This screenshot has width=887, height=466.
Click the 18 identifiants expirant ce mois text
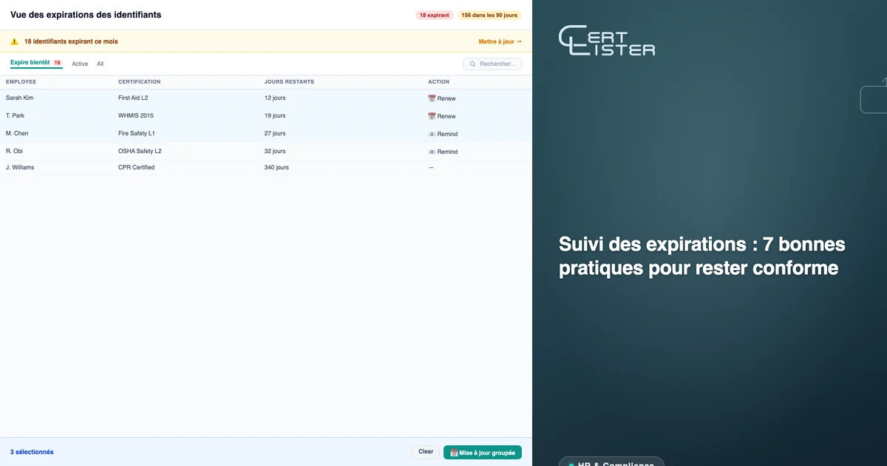[71, 41]
